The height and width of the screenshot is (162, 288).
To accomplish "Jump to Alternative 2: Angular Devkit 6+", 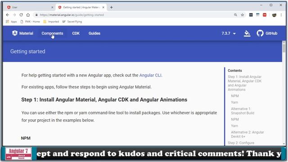I will click(x=247, y=134).
